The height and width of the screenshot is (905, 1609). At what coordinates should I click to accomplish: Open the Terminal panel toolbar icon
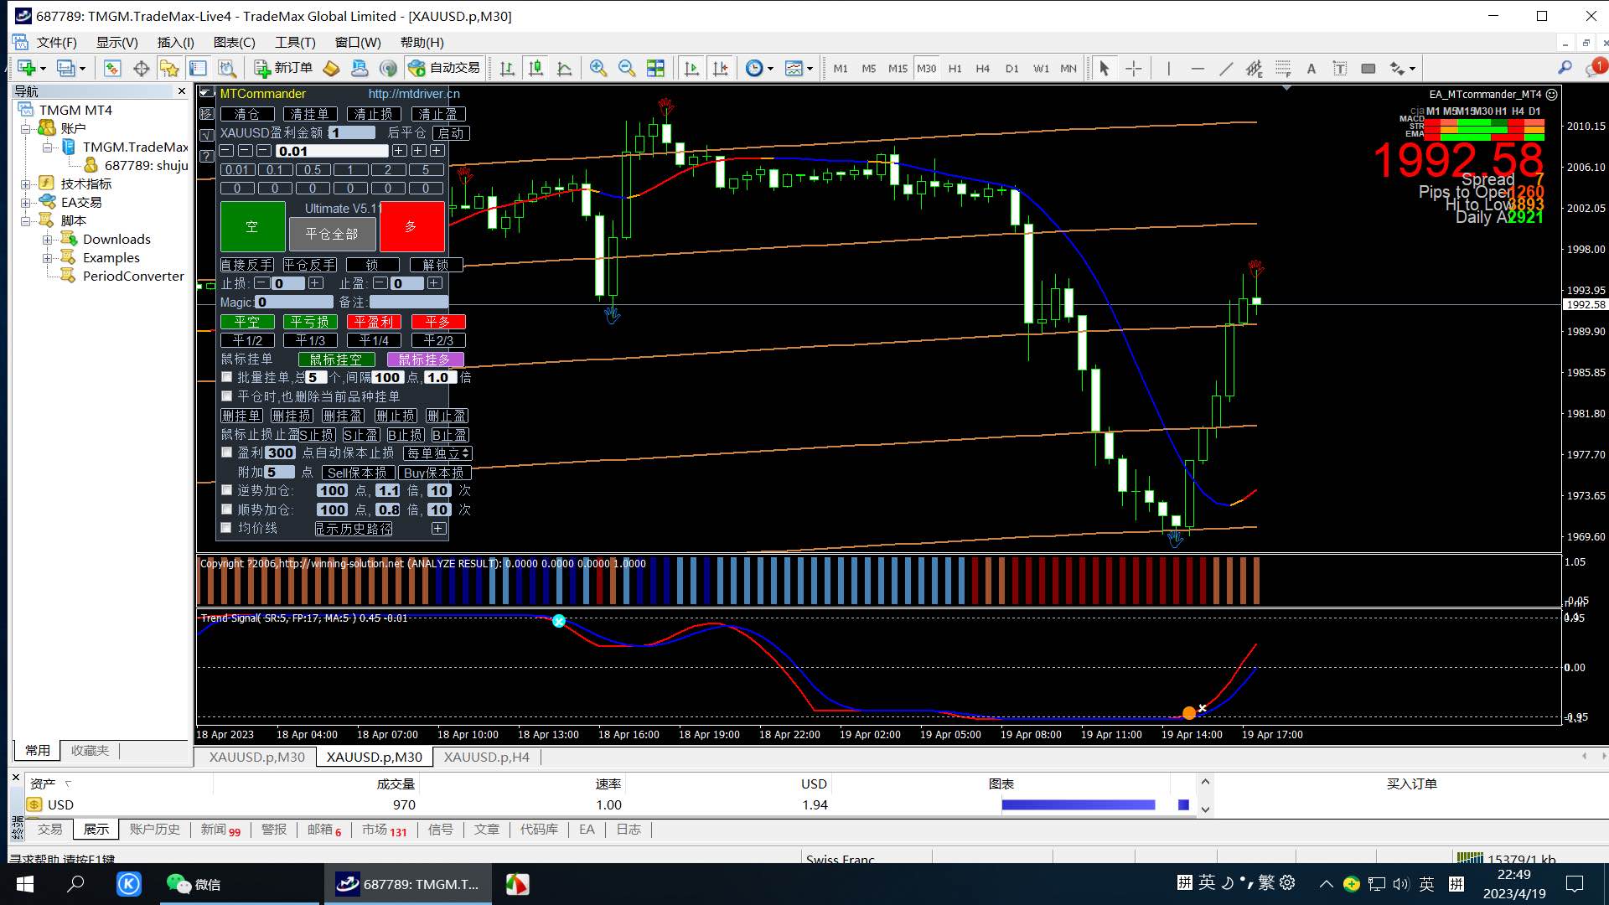tap(198, 68)
